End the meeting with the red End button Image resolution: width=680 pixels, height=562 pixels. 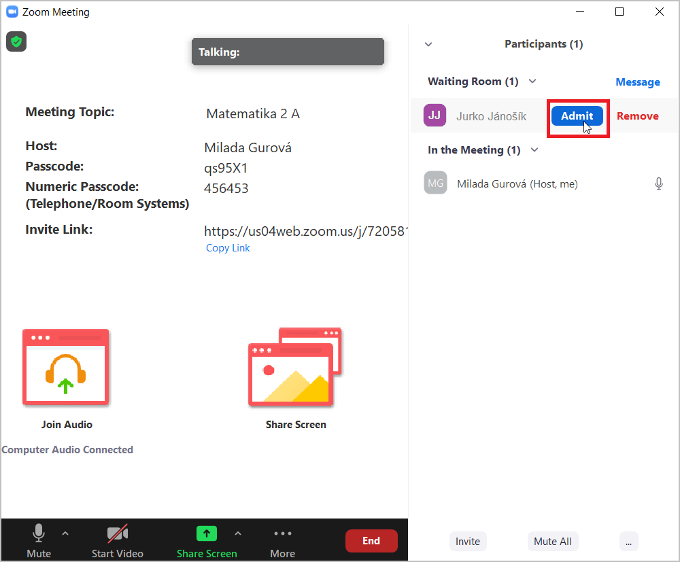pos(371,541)
